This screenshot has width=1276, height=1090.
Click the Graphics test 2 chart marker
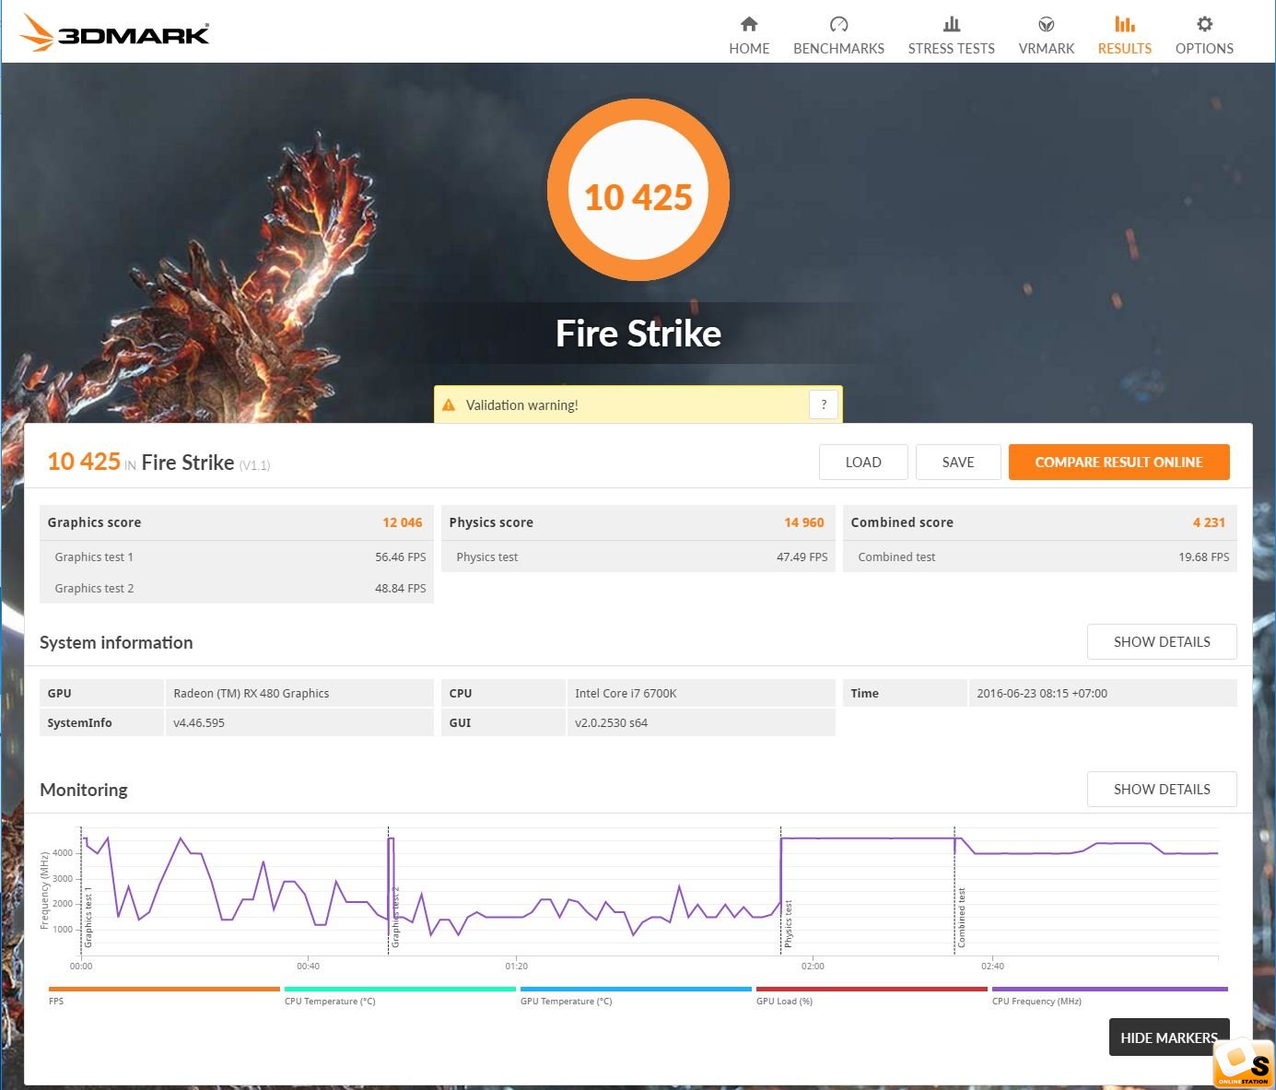[x=395, y=918]
